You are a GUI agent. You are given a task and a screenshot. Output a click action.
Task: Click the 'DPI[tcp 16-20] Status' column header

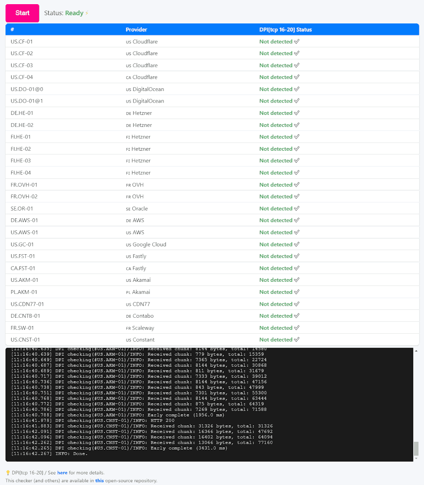286,30
